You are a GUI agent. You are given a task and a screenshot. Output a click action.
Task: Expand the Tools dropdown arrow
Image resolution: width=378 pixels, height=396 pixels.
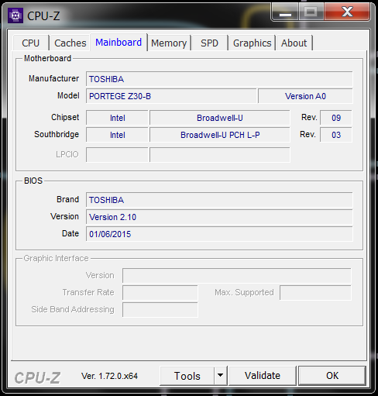click(x=220, y=376)
